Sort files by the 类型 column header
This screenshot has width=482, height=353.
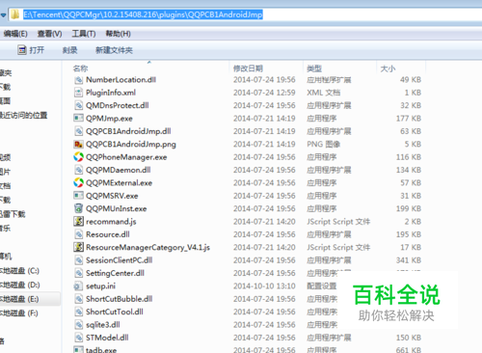click(x=314, y=68)
